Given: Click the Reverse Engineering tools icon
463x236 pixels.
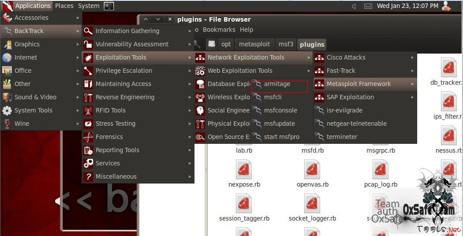Looking at the screenshot, I should click(x=88, y=97).
